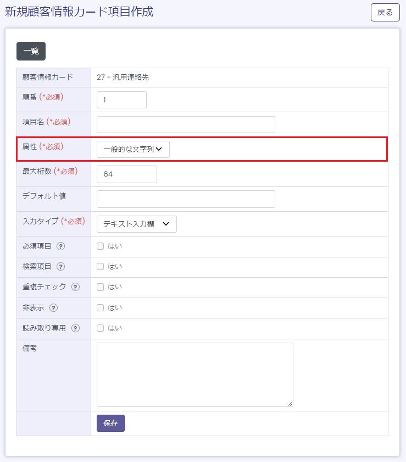Viewport: 406px width, 462px height.
Task: Enable 読み取り専用 checkbox
Action: [x=100, y=328]
